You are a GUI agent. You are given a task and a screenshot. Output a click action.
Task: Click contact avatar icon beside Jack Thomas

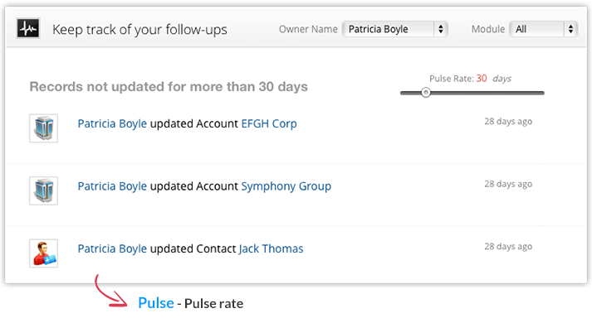click(43, 253)
